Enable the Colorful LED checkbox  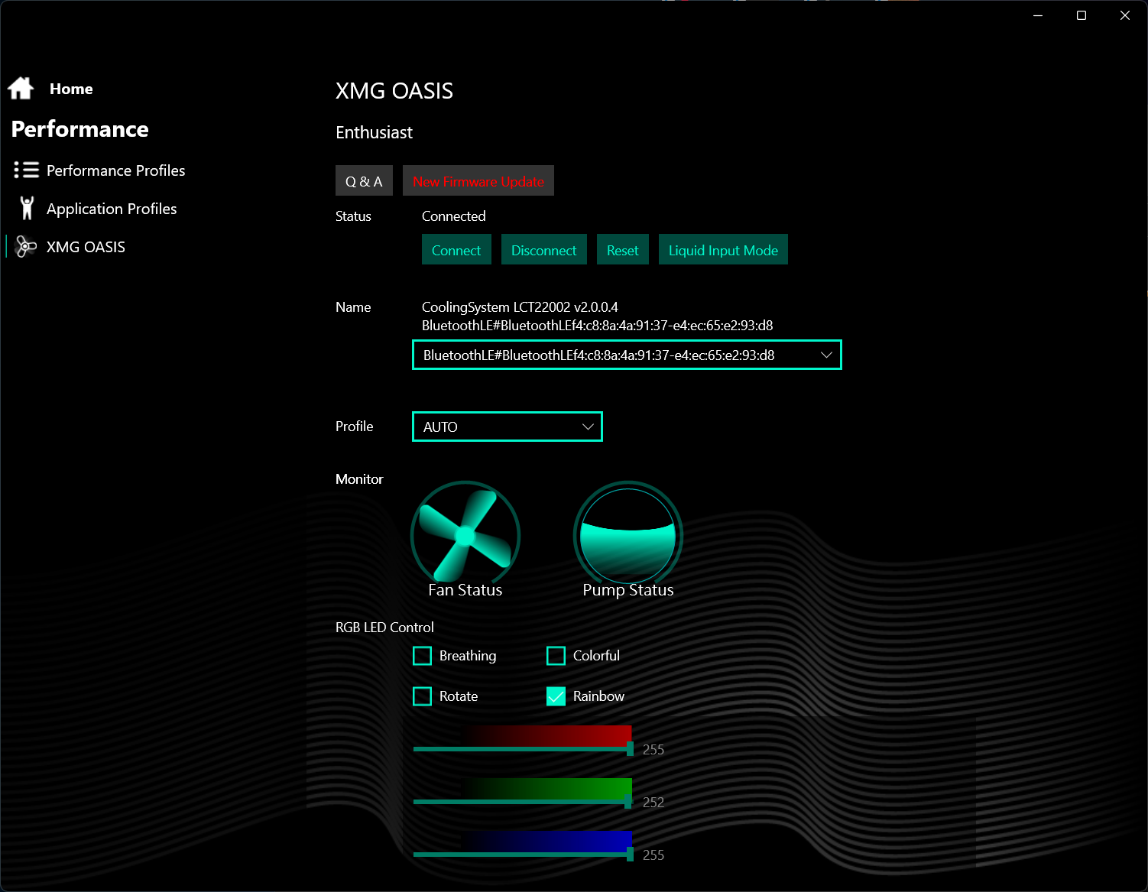pyautogui.click(x=556, y=656)
